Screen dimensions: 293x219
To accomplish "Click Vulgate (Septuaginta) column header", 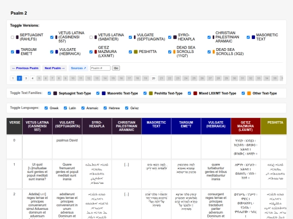I will tap(67, 126).
